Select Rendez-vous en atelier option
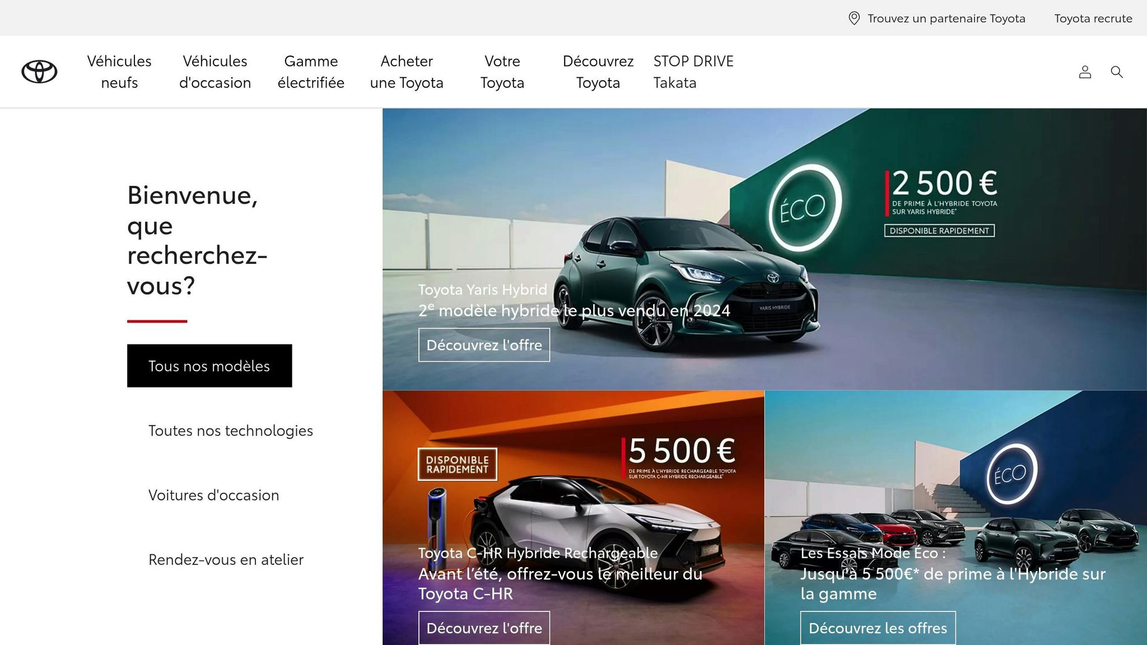The width and height of the screenshot is (1147, 645). 226,559
